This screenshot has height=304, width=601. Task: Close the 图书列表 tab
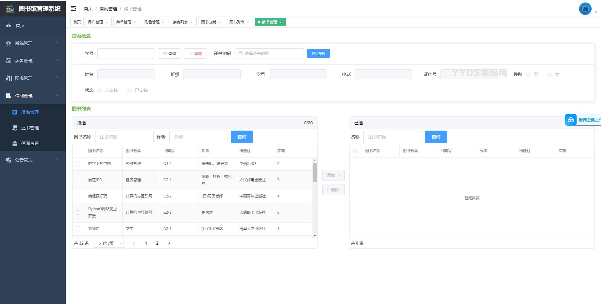[x=248, y=22]
